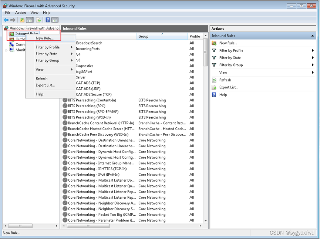Select Core Networking - Parameter Problem rule
This screenshot has height=239, width=320.
132,220
